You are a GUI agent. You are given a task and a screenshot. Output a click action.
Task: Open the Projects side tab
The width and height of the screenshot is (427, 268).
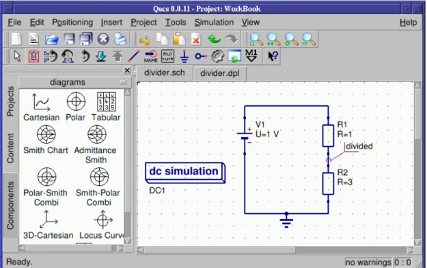(10, 101)
